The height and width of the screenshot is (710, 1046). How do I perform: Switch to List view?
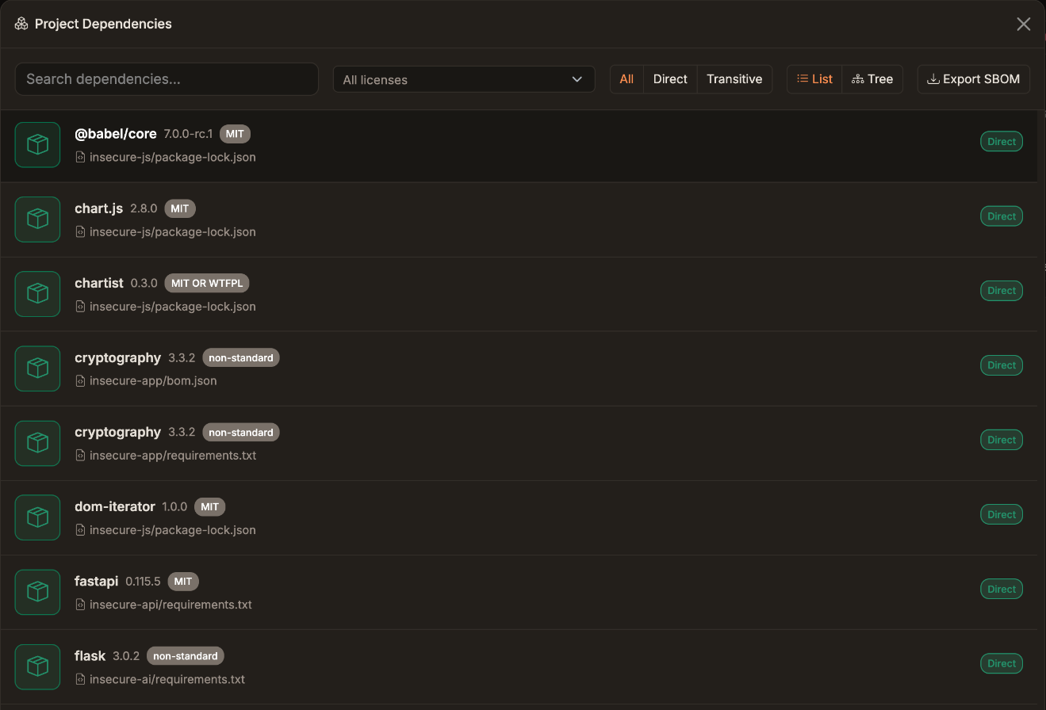tap(814, 79)
